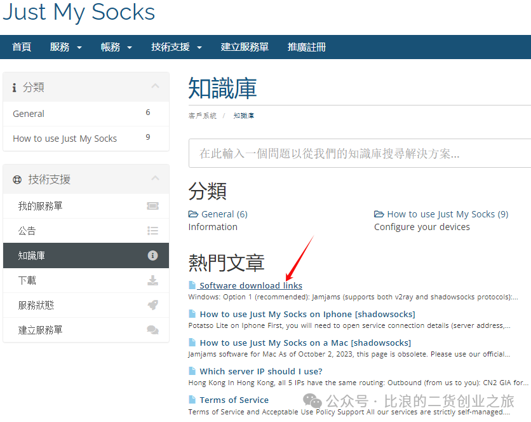
Task: Click the Potatso Lite on Iphone summary text
Action: click(349, 326)
